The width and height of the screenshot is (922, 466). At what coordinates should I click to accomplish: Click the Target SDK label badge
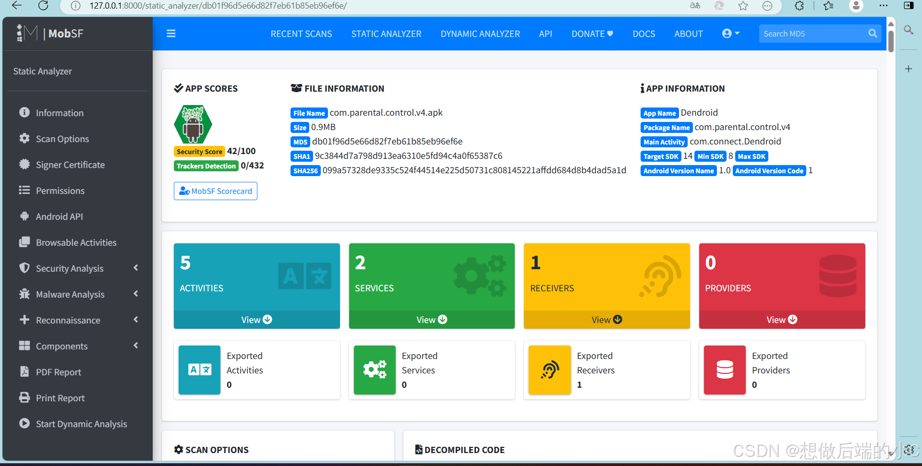point(661,156)
